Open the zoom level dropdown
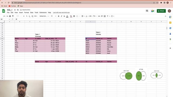173x97 pixels. pyautogui.click(x=19, y=16)
